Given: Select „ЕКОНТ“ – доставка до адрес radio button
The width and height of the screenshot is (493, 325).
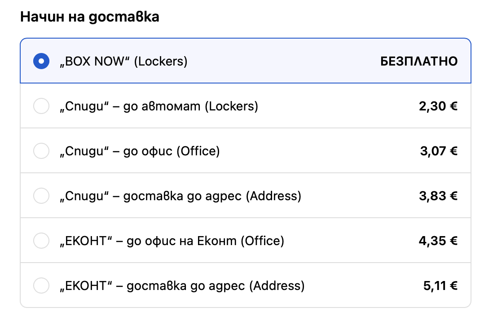Looking at the screenshot, I should [41, 286].
